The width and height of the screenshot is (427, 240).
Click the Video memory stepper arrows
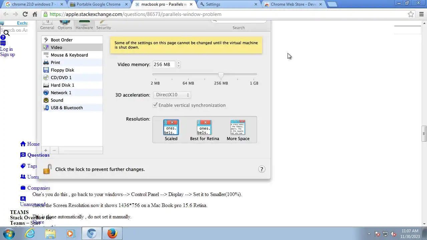tap(178, 64)
